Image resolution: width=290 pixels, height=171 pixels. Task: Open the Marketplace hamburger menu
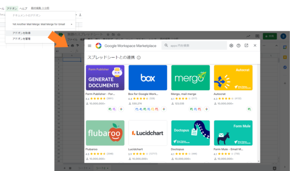(x=89, y=46)
